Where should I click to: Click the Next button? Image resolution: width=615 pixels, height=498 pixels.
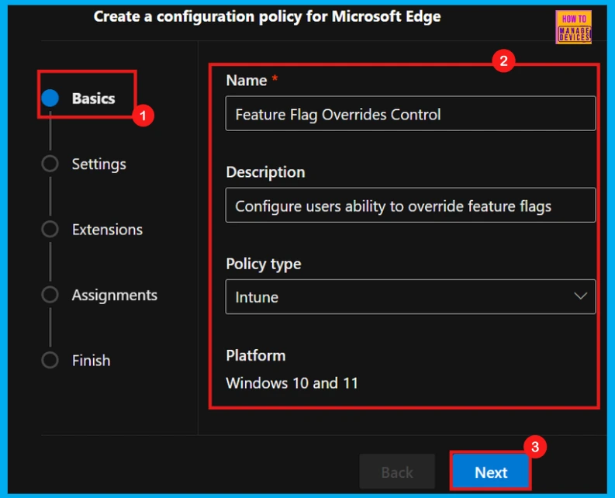coord(491,472)
